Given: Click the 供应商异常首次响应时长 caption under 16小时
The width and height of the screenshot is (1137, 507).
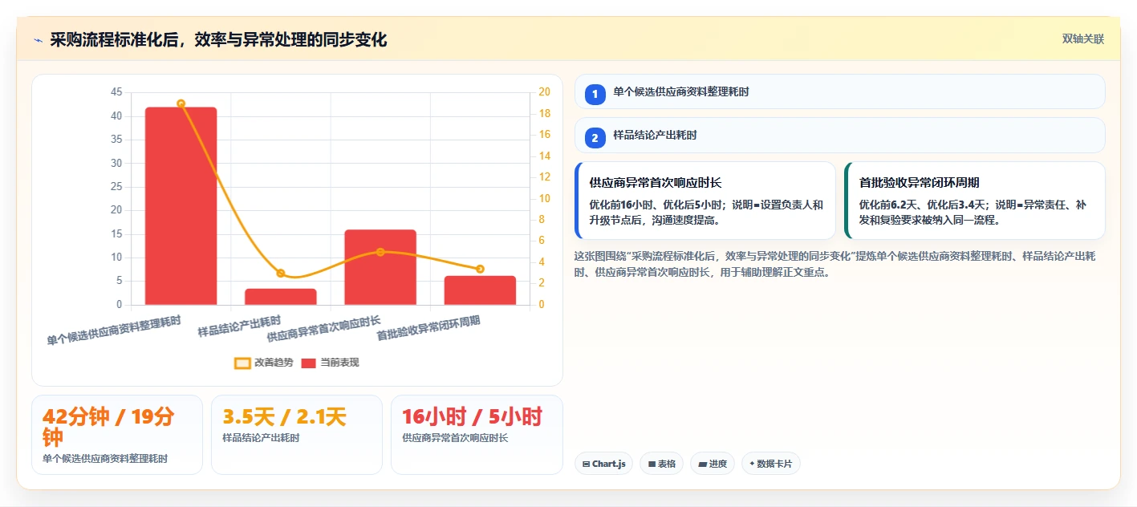Looking at the screenshot, I should click(x=455, y=438).
